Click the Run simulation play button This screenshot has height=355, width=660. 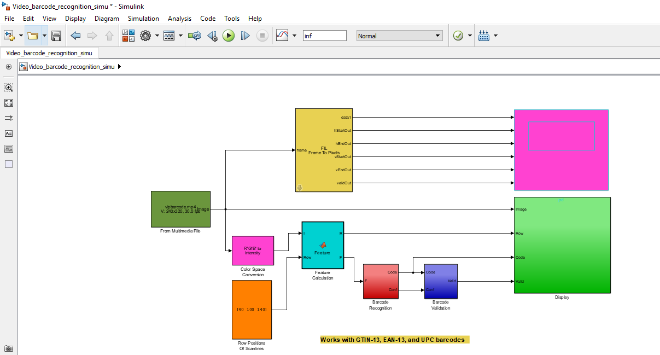pyautogui.click(x=229, y=36)
